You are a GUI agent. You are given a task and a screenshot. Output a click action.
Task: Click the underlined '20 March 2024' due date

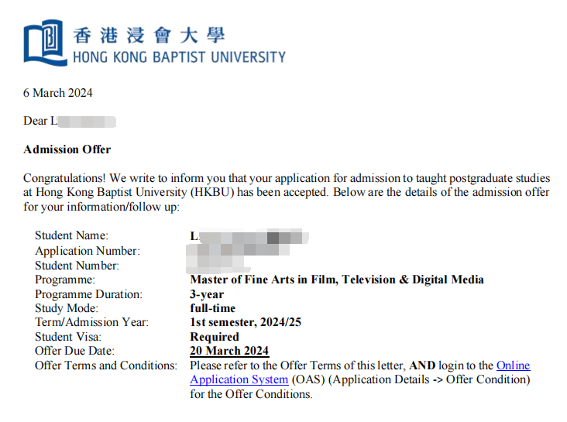pos(229,351)
